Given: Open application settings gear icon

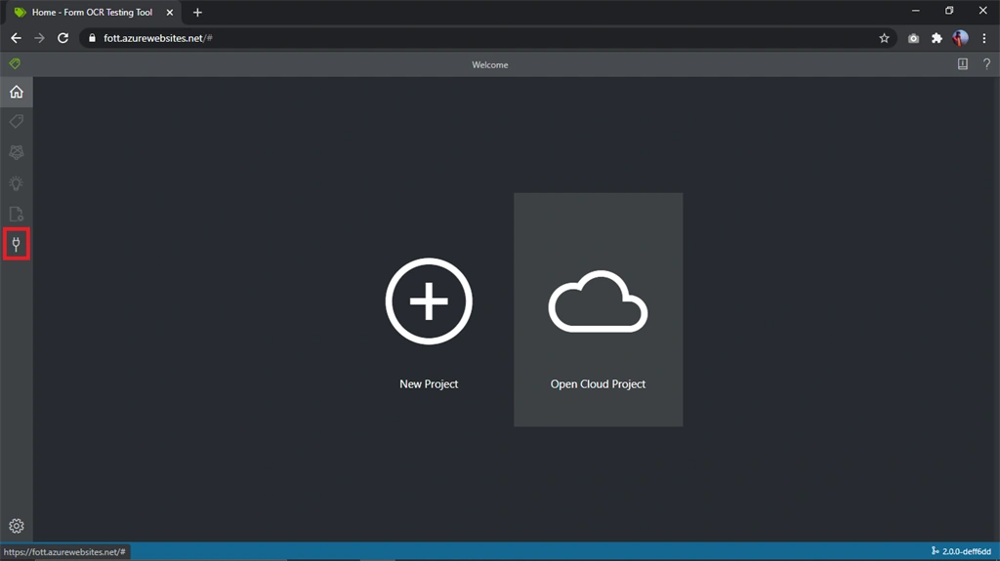Looking at the screenshot, I should pos(16,526).
